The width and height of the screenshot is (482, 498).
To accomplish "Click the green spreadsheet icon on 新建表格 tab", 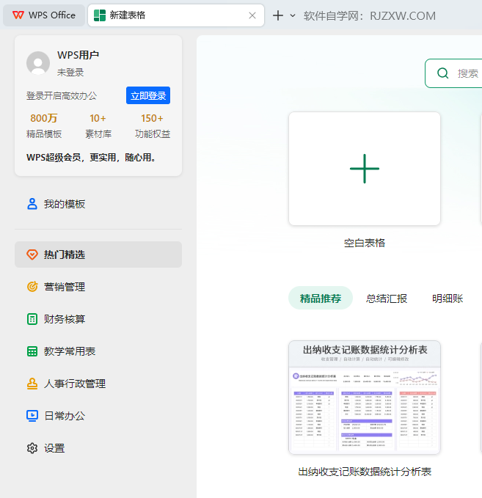I will coord(100,15).
